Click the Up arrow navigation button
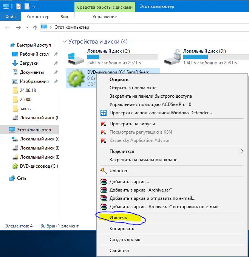Image resolution: width=249 pixels, height=257 pixels. pos(35,27)
